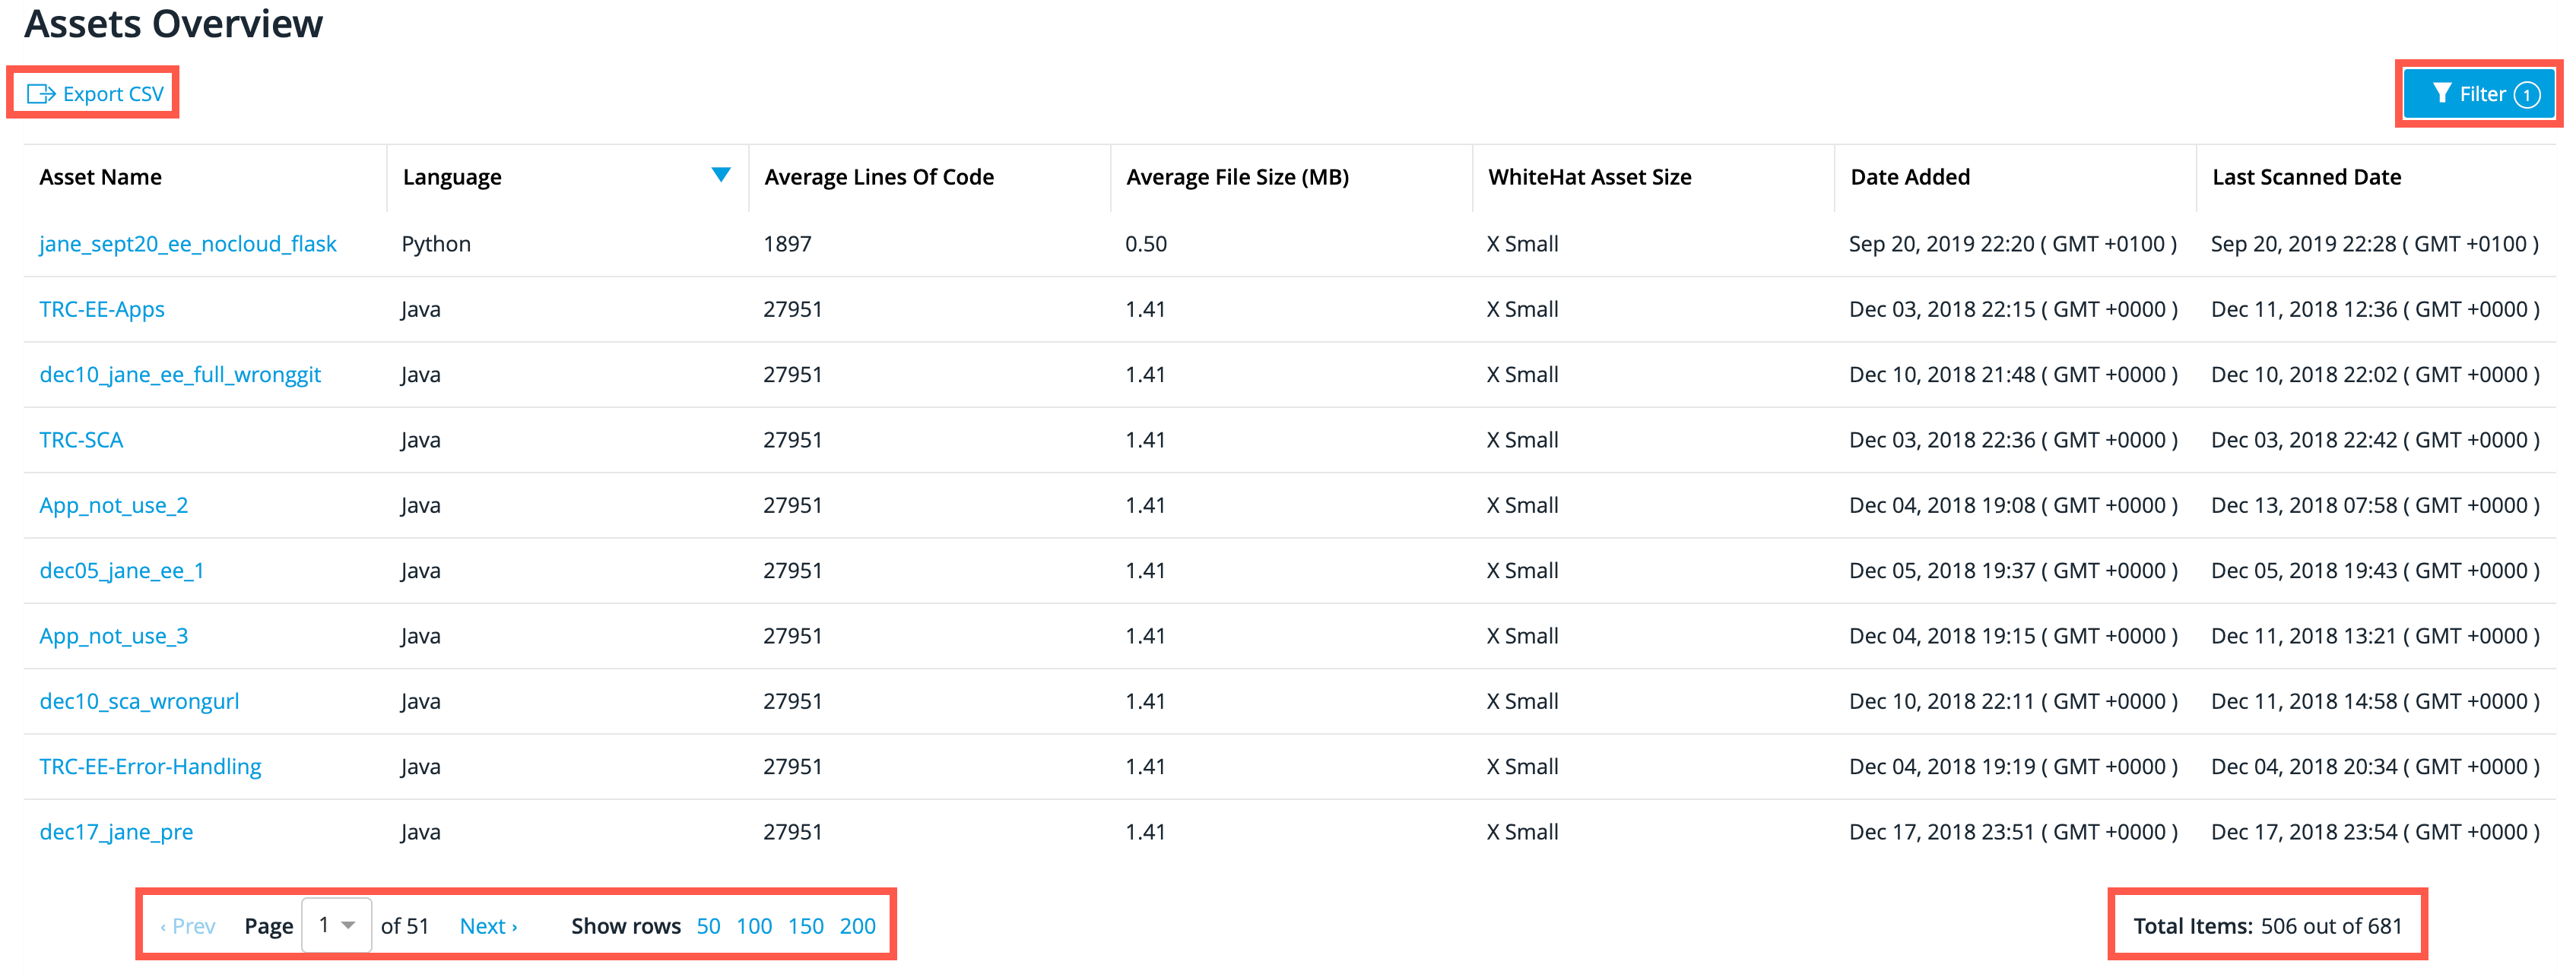This screenshot has width=2576, height=974.
Task: Click date Sep 20, 2019 22:28
Action: click(2375, 244)
